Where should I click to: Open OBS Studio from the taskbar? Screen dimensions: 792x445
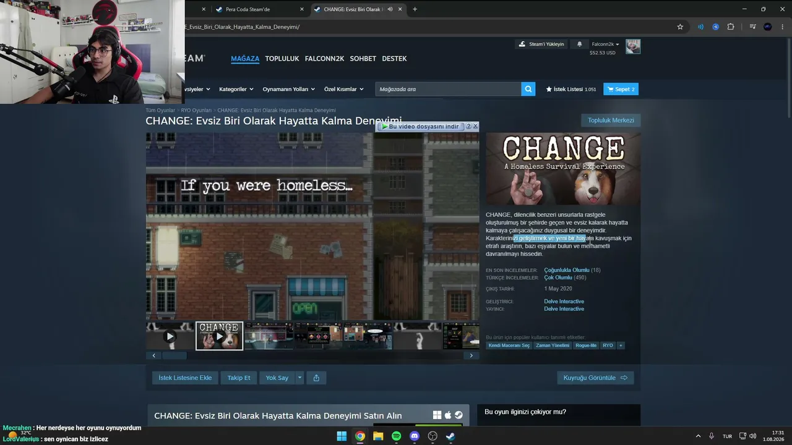[433, 436]
